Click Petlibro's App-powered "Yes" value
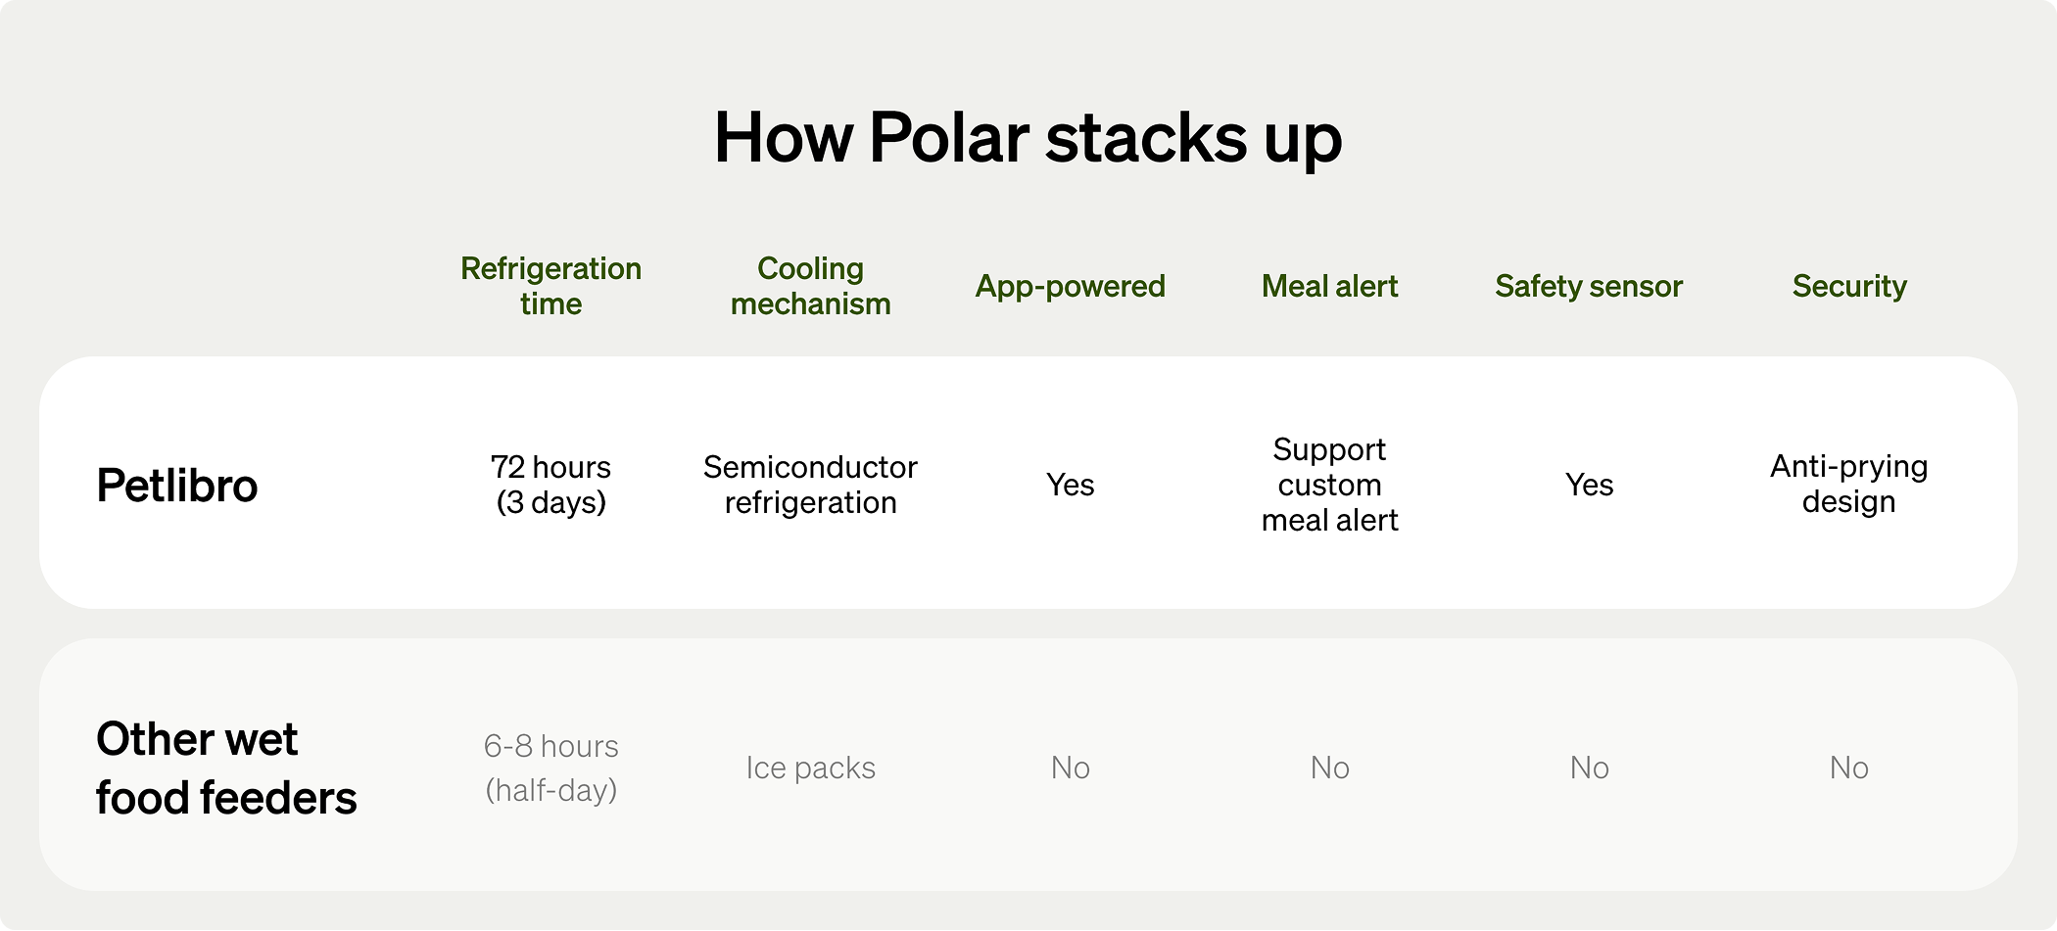 [1070, 485]
